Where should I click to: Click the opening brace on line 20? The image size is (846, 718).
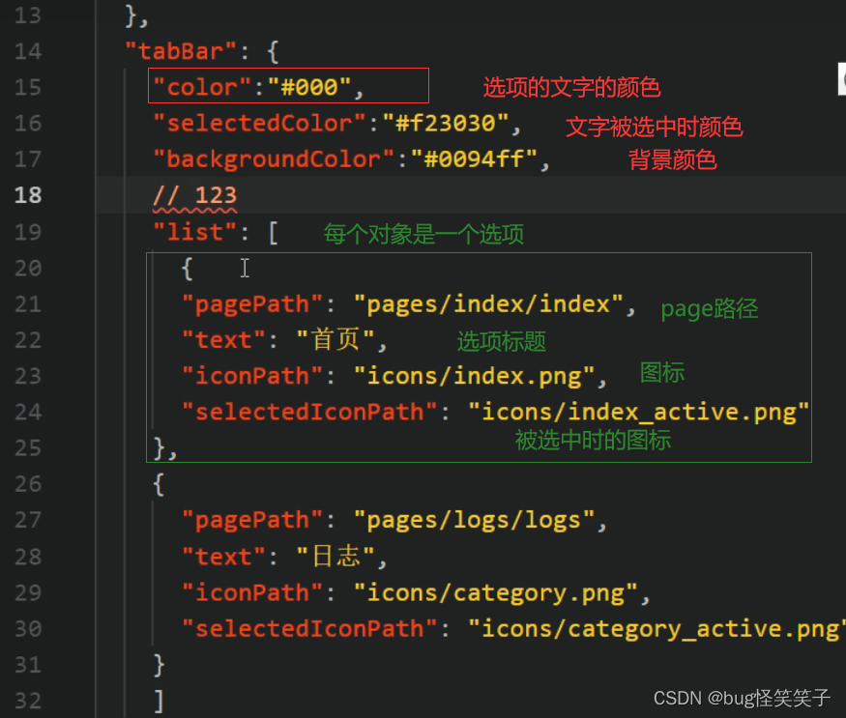coord(188,269)
